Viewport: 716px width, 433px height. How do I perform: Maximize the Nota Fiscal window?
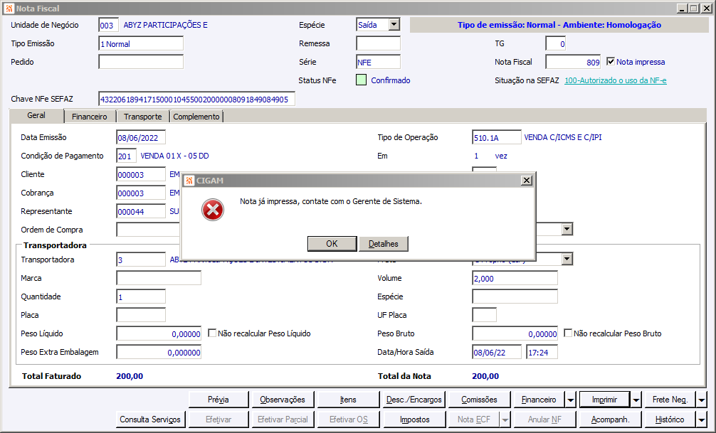pos(694,9)
